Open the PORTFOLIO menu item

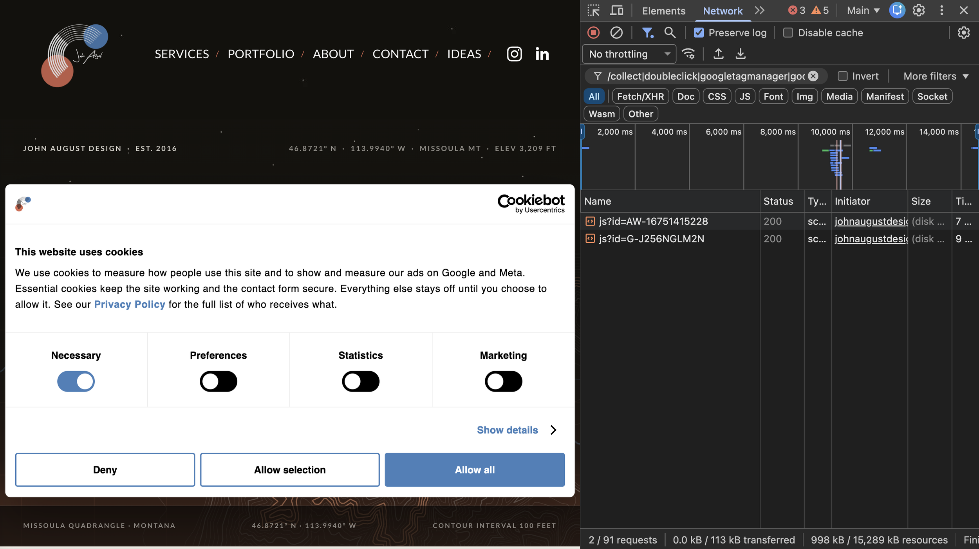coord(261,54)
